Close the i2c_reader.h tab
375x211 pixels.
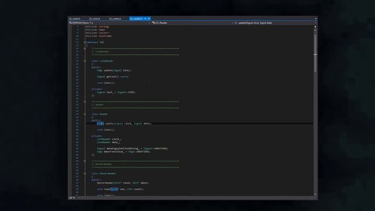(x=148, y=19)
